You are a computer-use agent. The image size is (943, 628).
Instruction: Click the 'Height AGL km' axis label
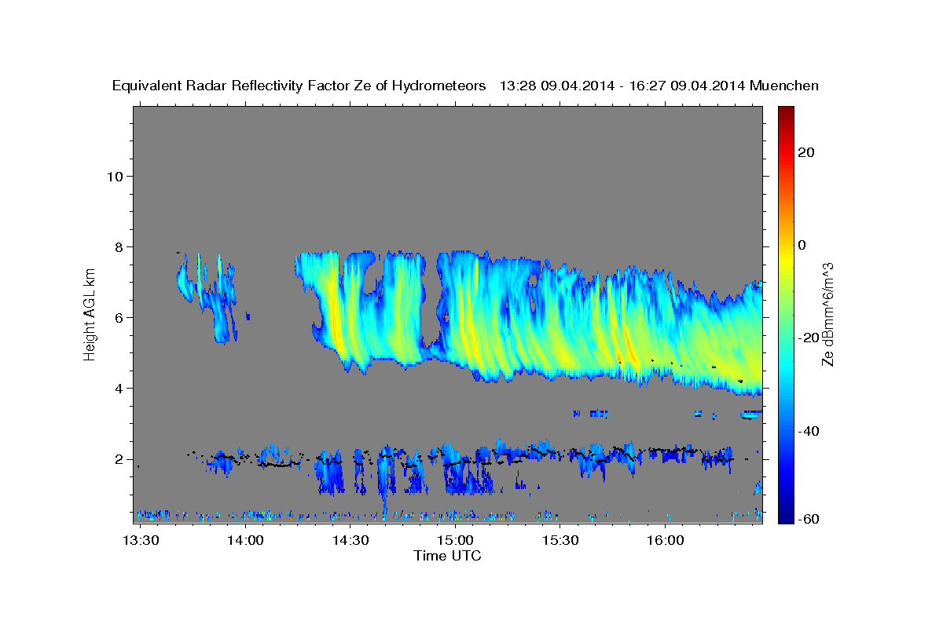point(90,314)
